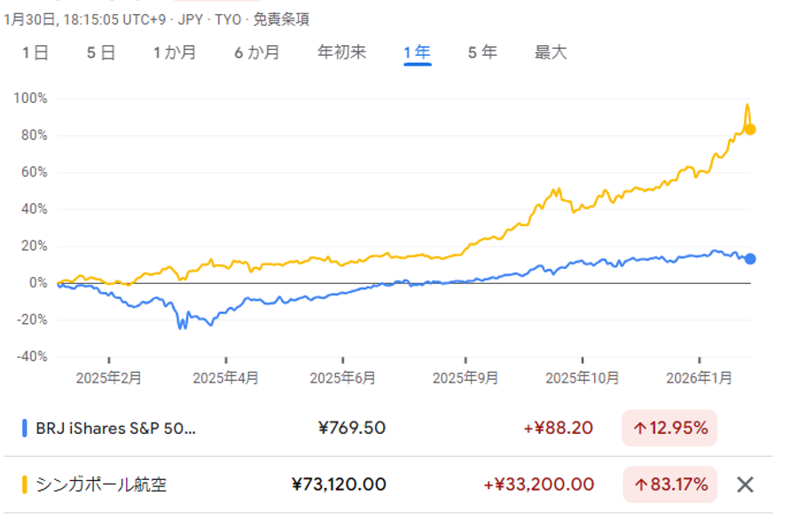Show the 5年 chart range
The height and width of the screenshot is (520, 790).
[x=482, y=53]
